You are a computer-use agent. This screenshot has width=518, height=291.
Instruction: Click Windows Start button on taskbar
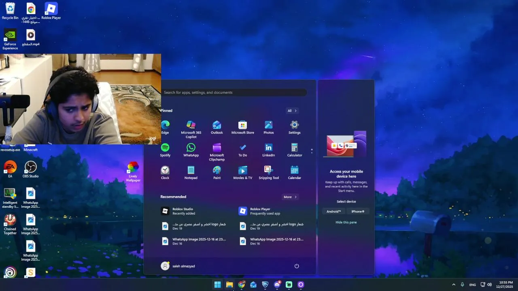(218, 285)
